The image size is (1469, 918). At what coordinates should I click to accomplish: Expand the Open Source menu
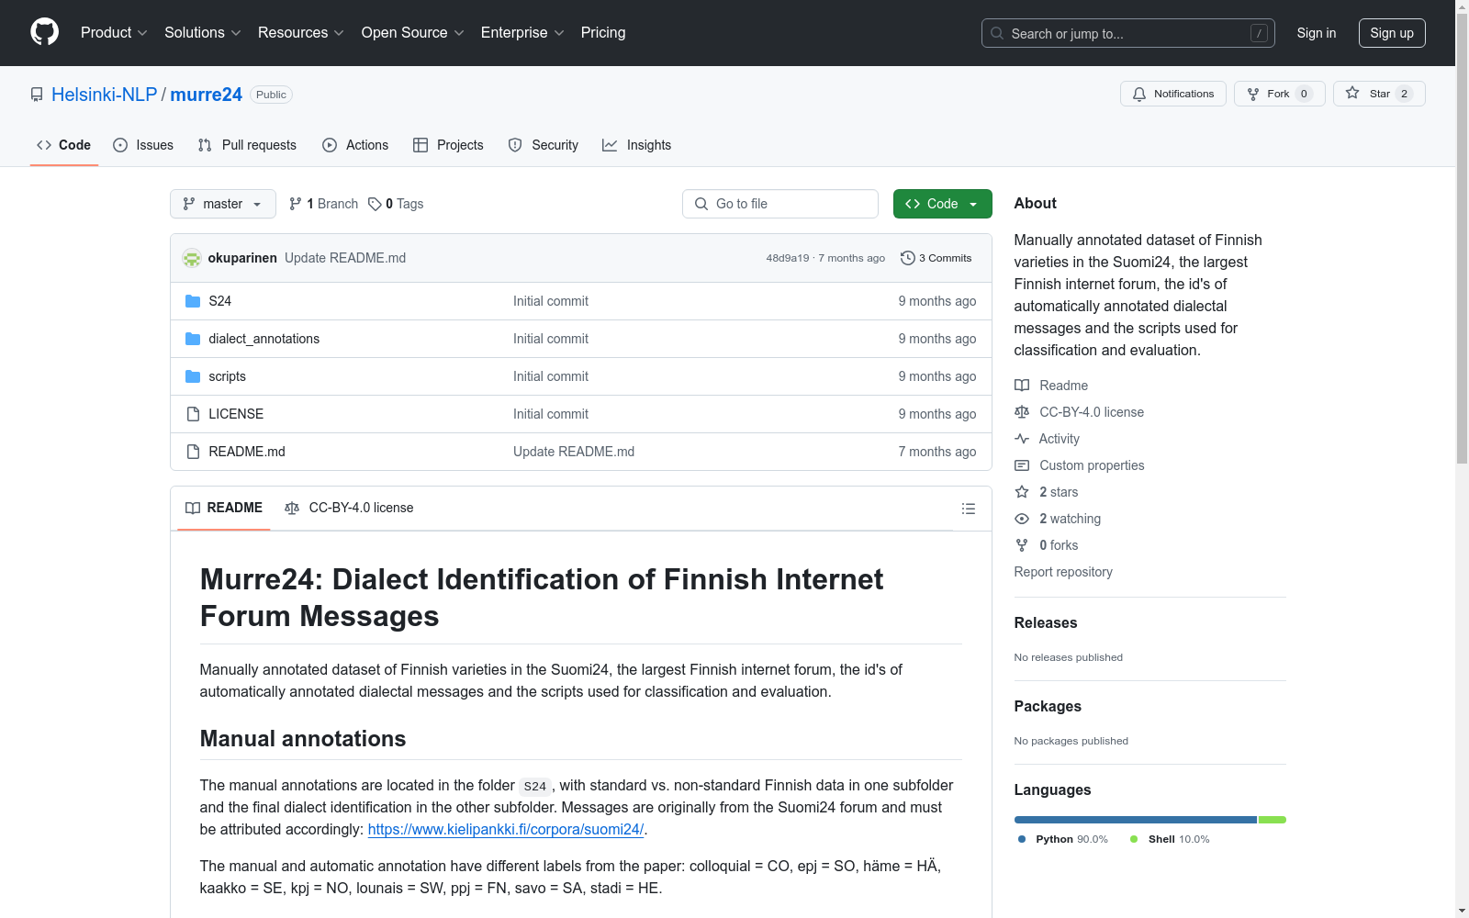[412, 32]
